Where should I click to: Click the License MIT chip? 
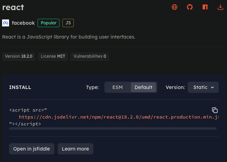(53, 56)
